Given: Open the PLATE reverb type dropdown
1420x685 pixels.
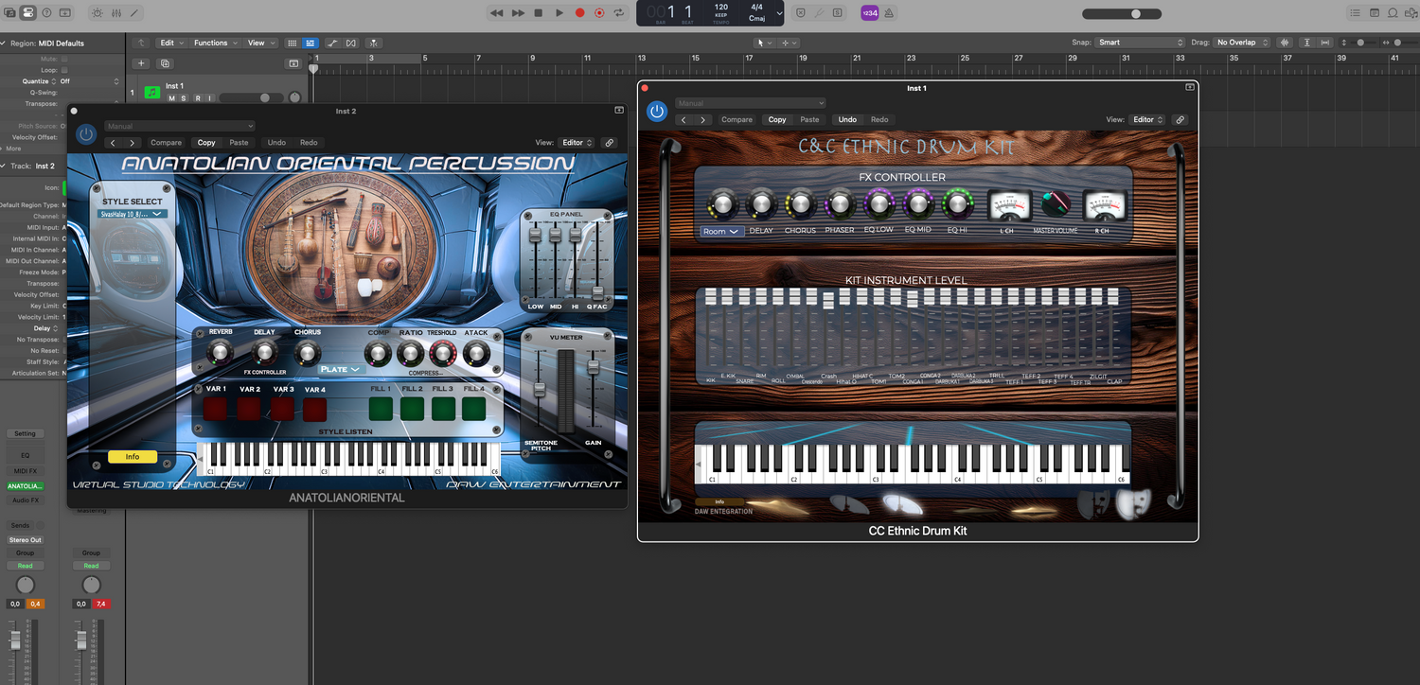Looking at the screenshot, I should (341, 369).
